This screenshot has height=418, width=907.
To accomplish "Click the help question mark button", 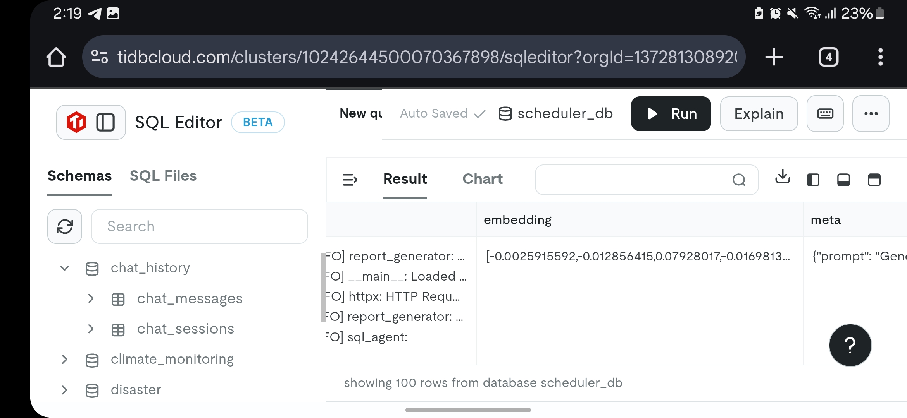I will [x=850, y=345].
